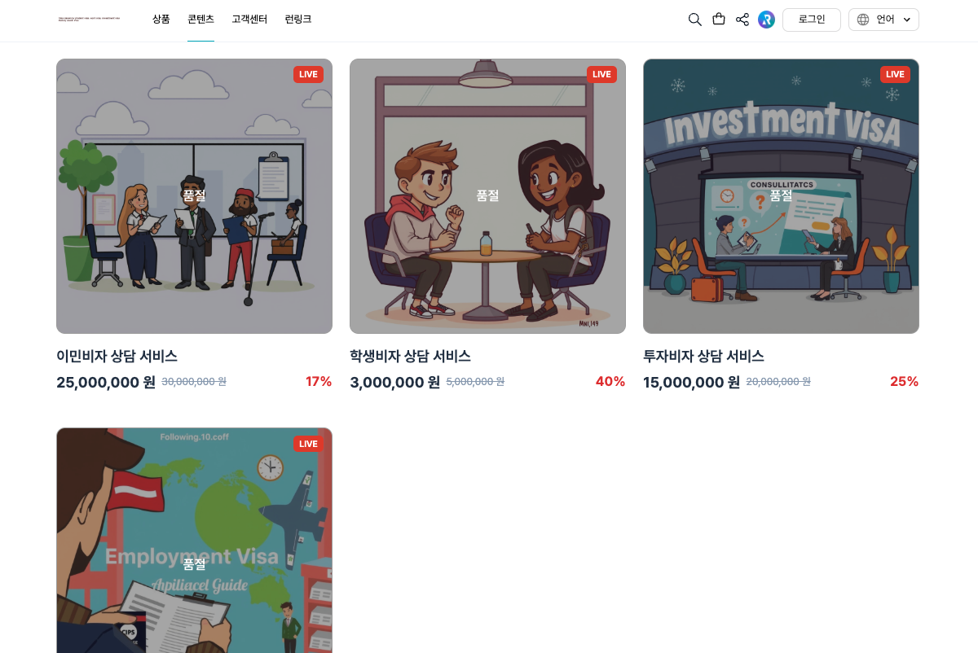Click the student visa consultation thumbnail
Image resolution: width=978 pixels, height=653 pixels.
click(487, 196)
